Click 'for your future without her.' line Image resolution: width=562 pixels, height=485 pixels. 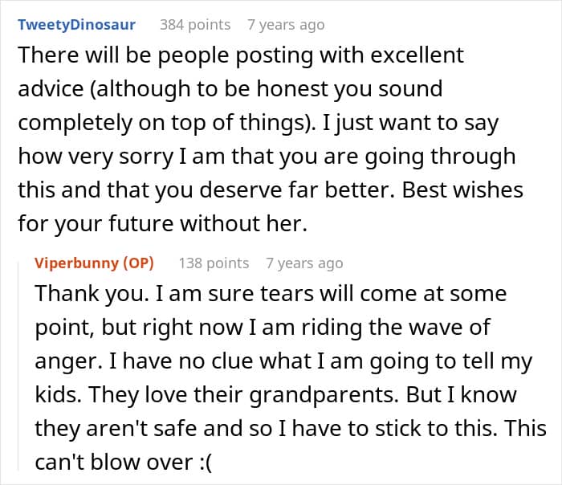(163, 223)
